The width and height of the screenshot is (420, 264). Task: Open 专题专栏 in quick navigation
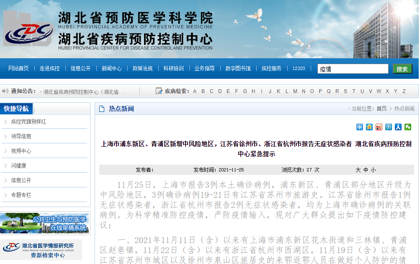[21, 195]
